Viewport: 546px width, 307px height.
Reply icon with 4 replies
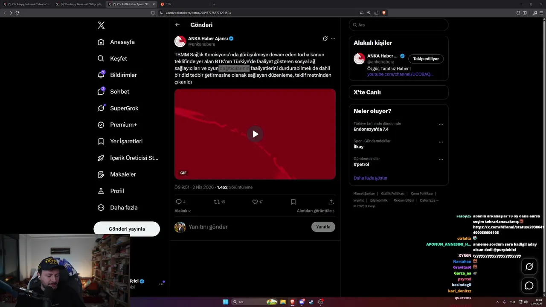click(x=179, y=202)
